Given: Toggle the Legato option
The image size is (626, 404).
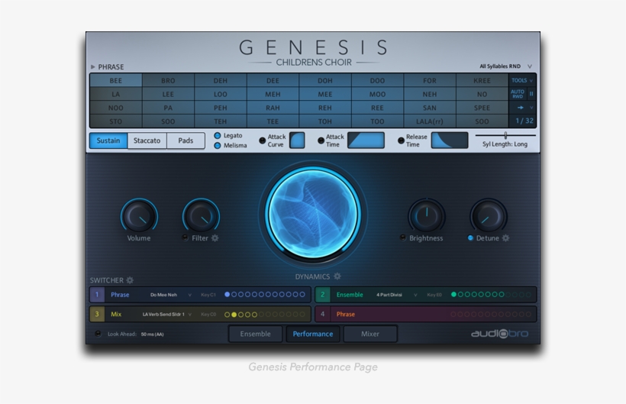Looking at the screenshot, I should coord(218,136).
